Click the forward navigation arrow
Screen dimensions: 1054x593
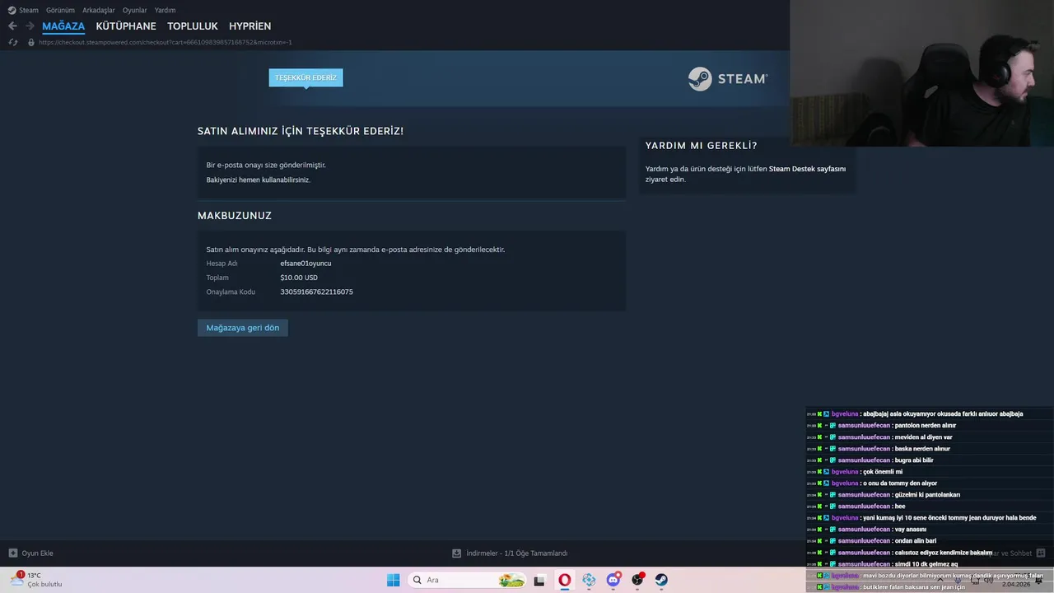click(x=30, y=26)
